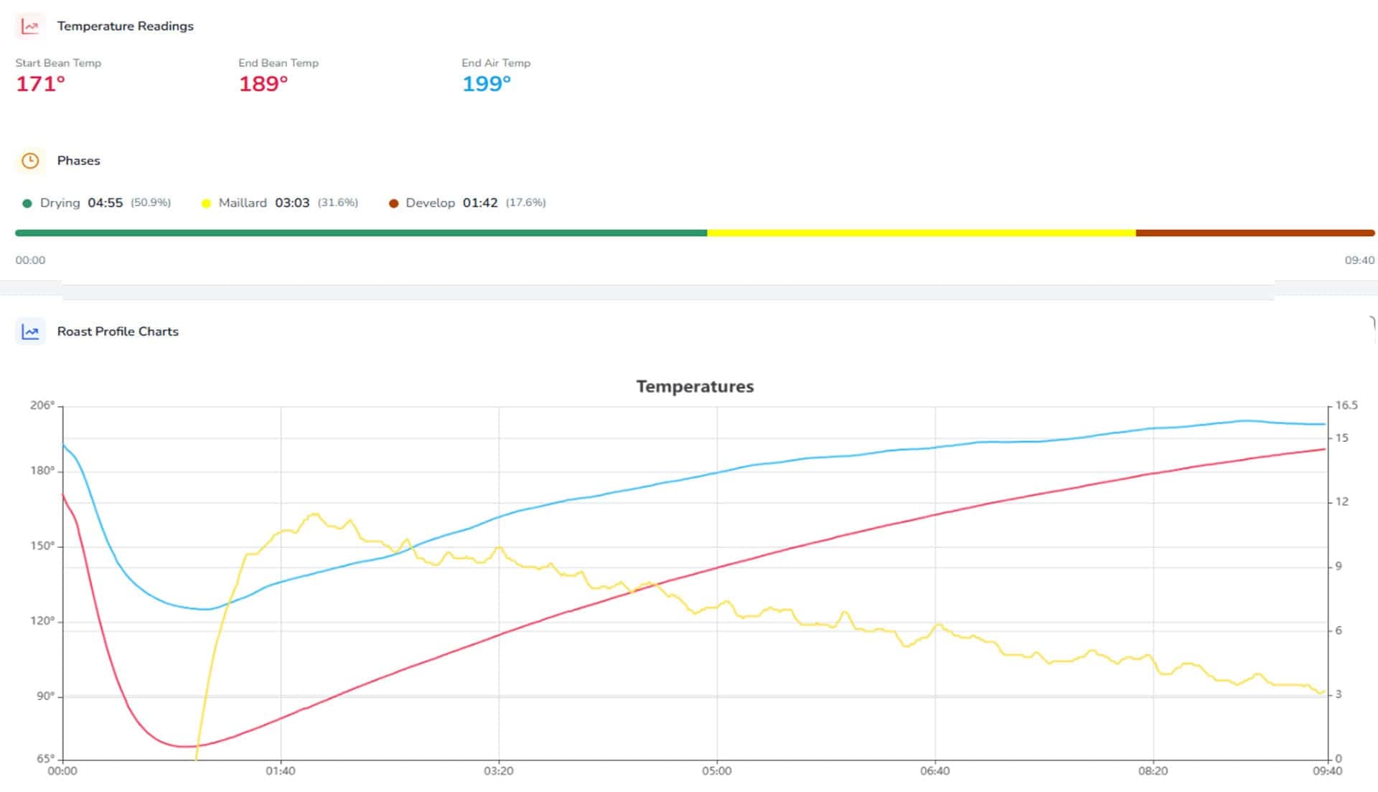Click the green Drying phase dot
This screenshot has height=792, width=1378.
click(x=27, y=203)
